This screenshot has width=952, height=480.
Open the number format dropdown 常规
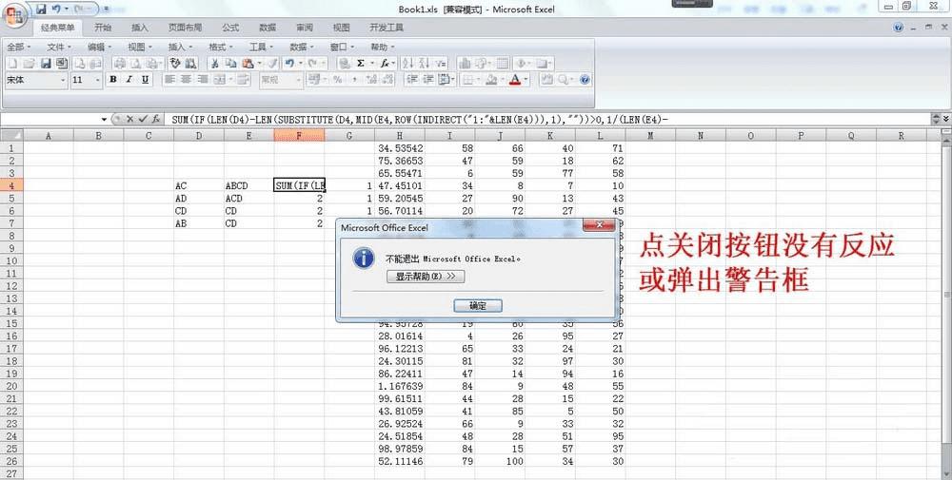[x=298, y=80]
